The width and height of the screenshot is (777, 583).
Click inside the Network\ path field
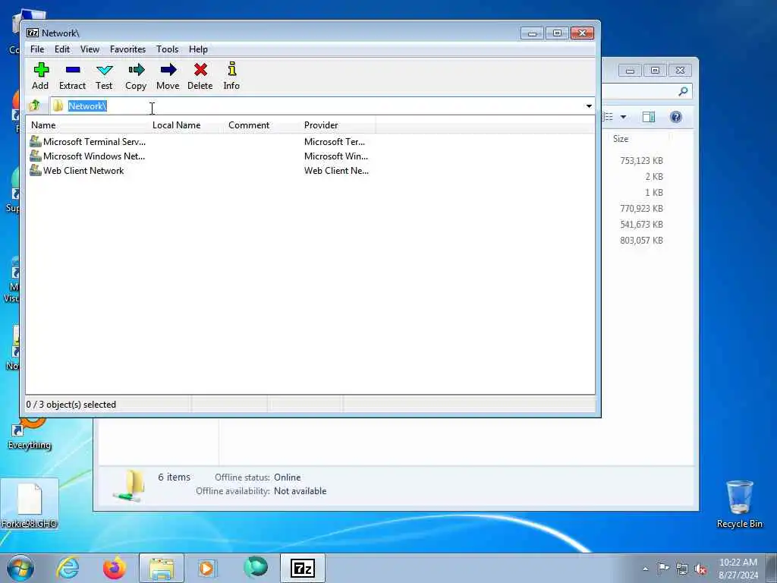point(322,106)
